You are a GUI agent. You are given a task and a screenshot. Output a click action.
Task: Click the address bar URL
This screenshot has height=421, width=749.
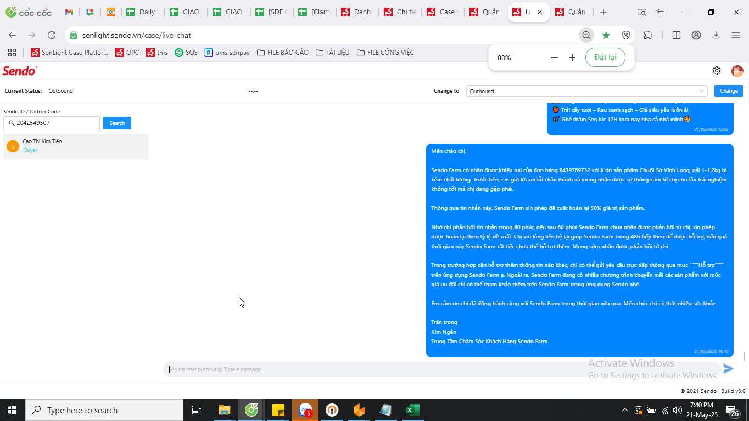pyautogui.click(x=137, y=35)
